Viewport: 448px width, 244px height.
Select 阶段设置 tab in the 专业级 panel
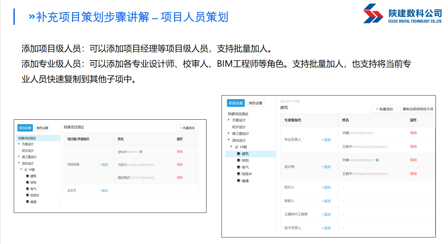(236, 103)
